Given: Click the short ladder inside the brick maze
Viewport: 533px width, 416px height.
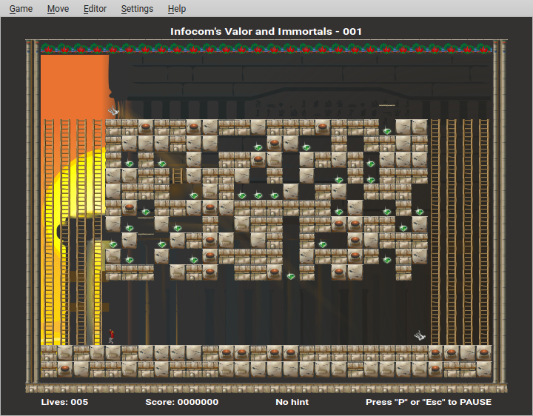Looking at the screenshot, I should coord(178,175).
